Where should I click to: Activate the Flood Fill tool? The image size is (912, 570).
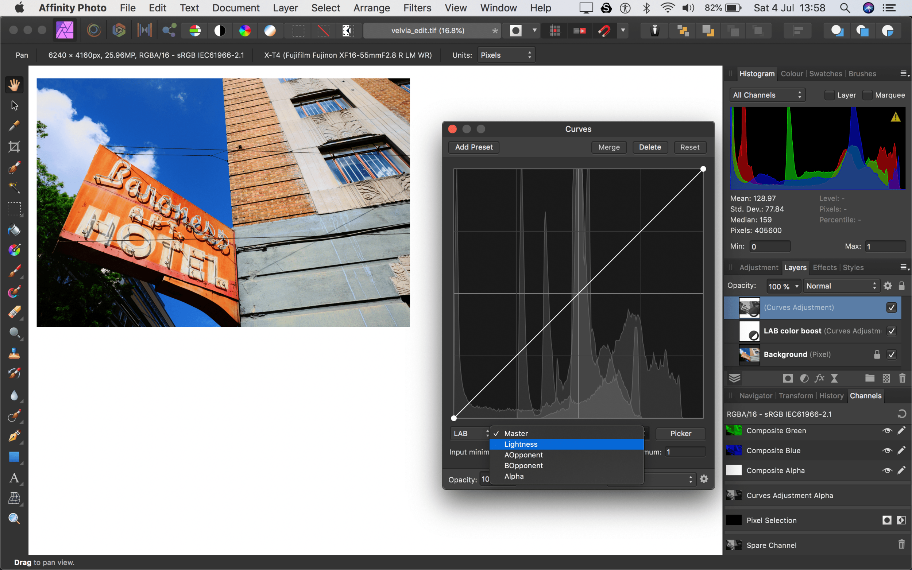[14, 230]
